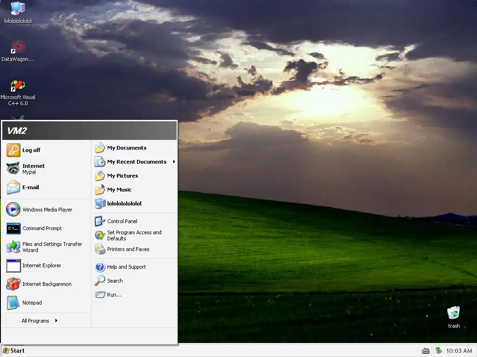Screen dimensions: 477x357
Task: Click the Log off key icon
Action: [14, 150]
